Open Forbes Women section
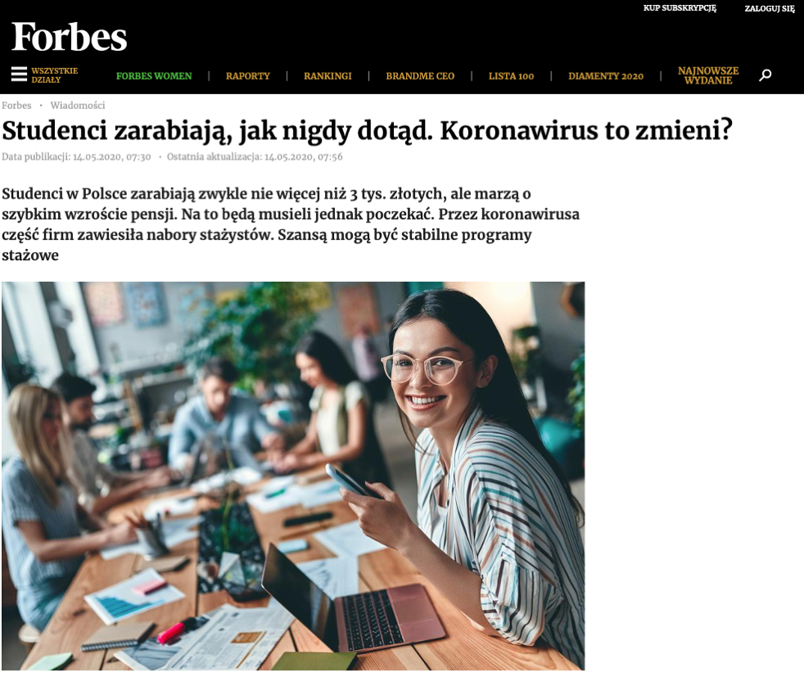 pyautogui.click(x=154, y=76)
